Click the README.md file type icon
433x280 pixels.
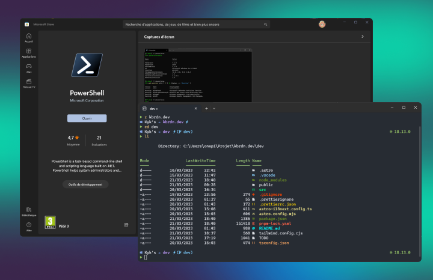pyautogui.click(x=253, y=228)
